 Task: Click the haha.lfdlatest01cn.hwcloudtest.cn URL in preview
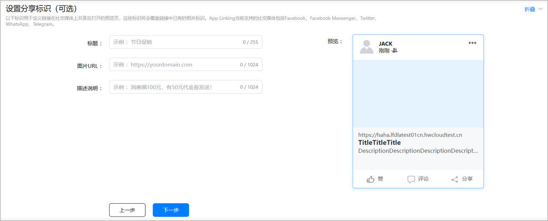[x=410, y=135]
